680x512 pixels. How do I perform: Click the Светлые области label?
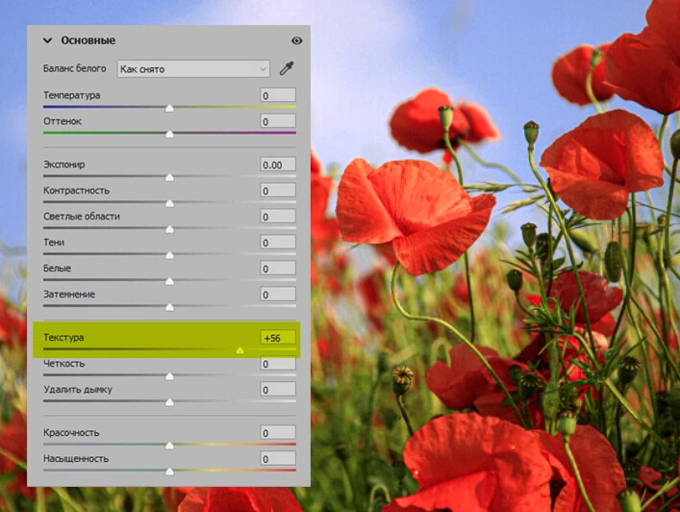pos(82,217)
